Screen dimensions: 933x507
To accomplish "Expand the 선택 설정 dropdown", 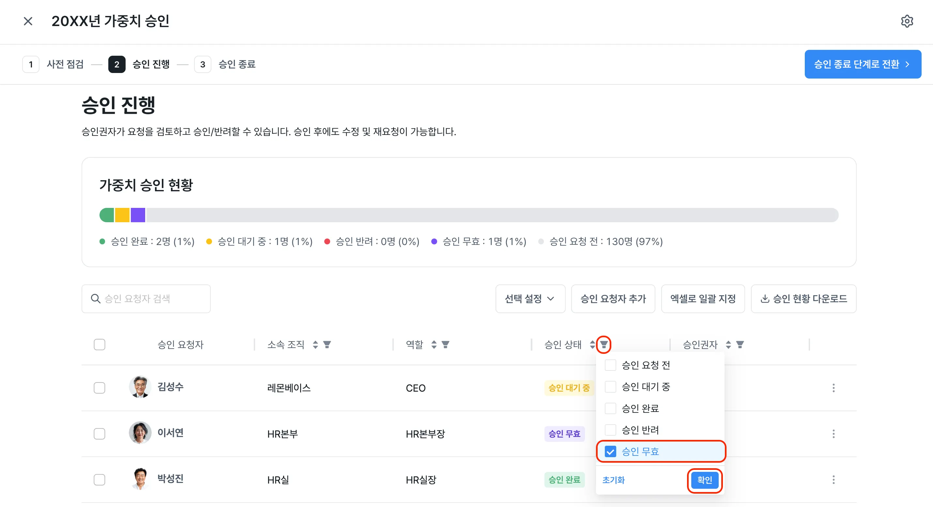I will tap(530, 298).
